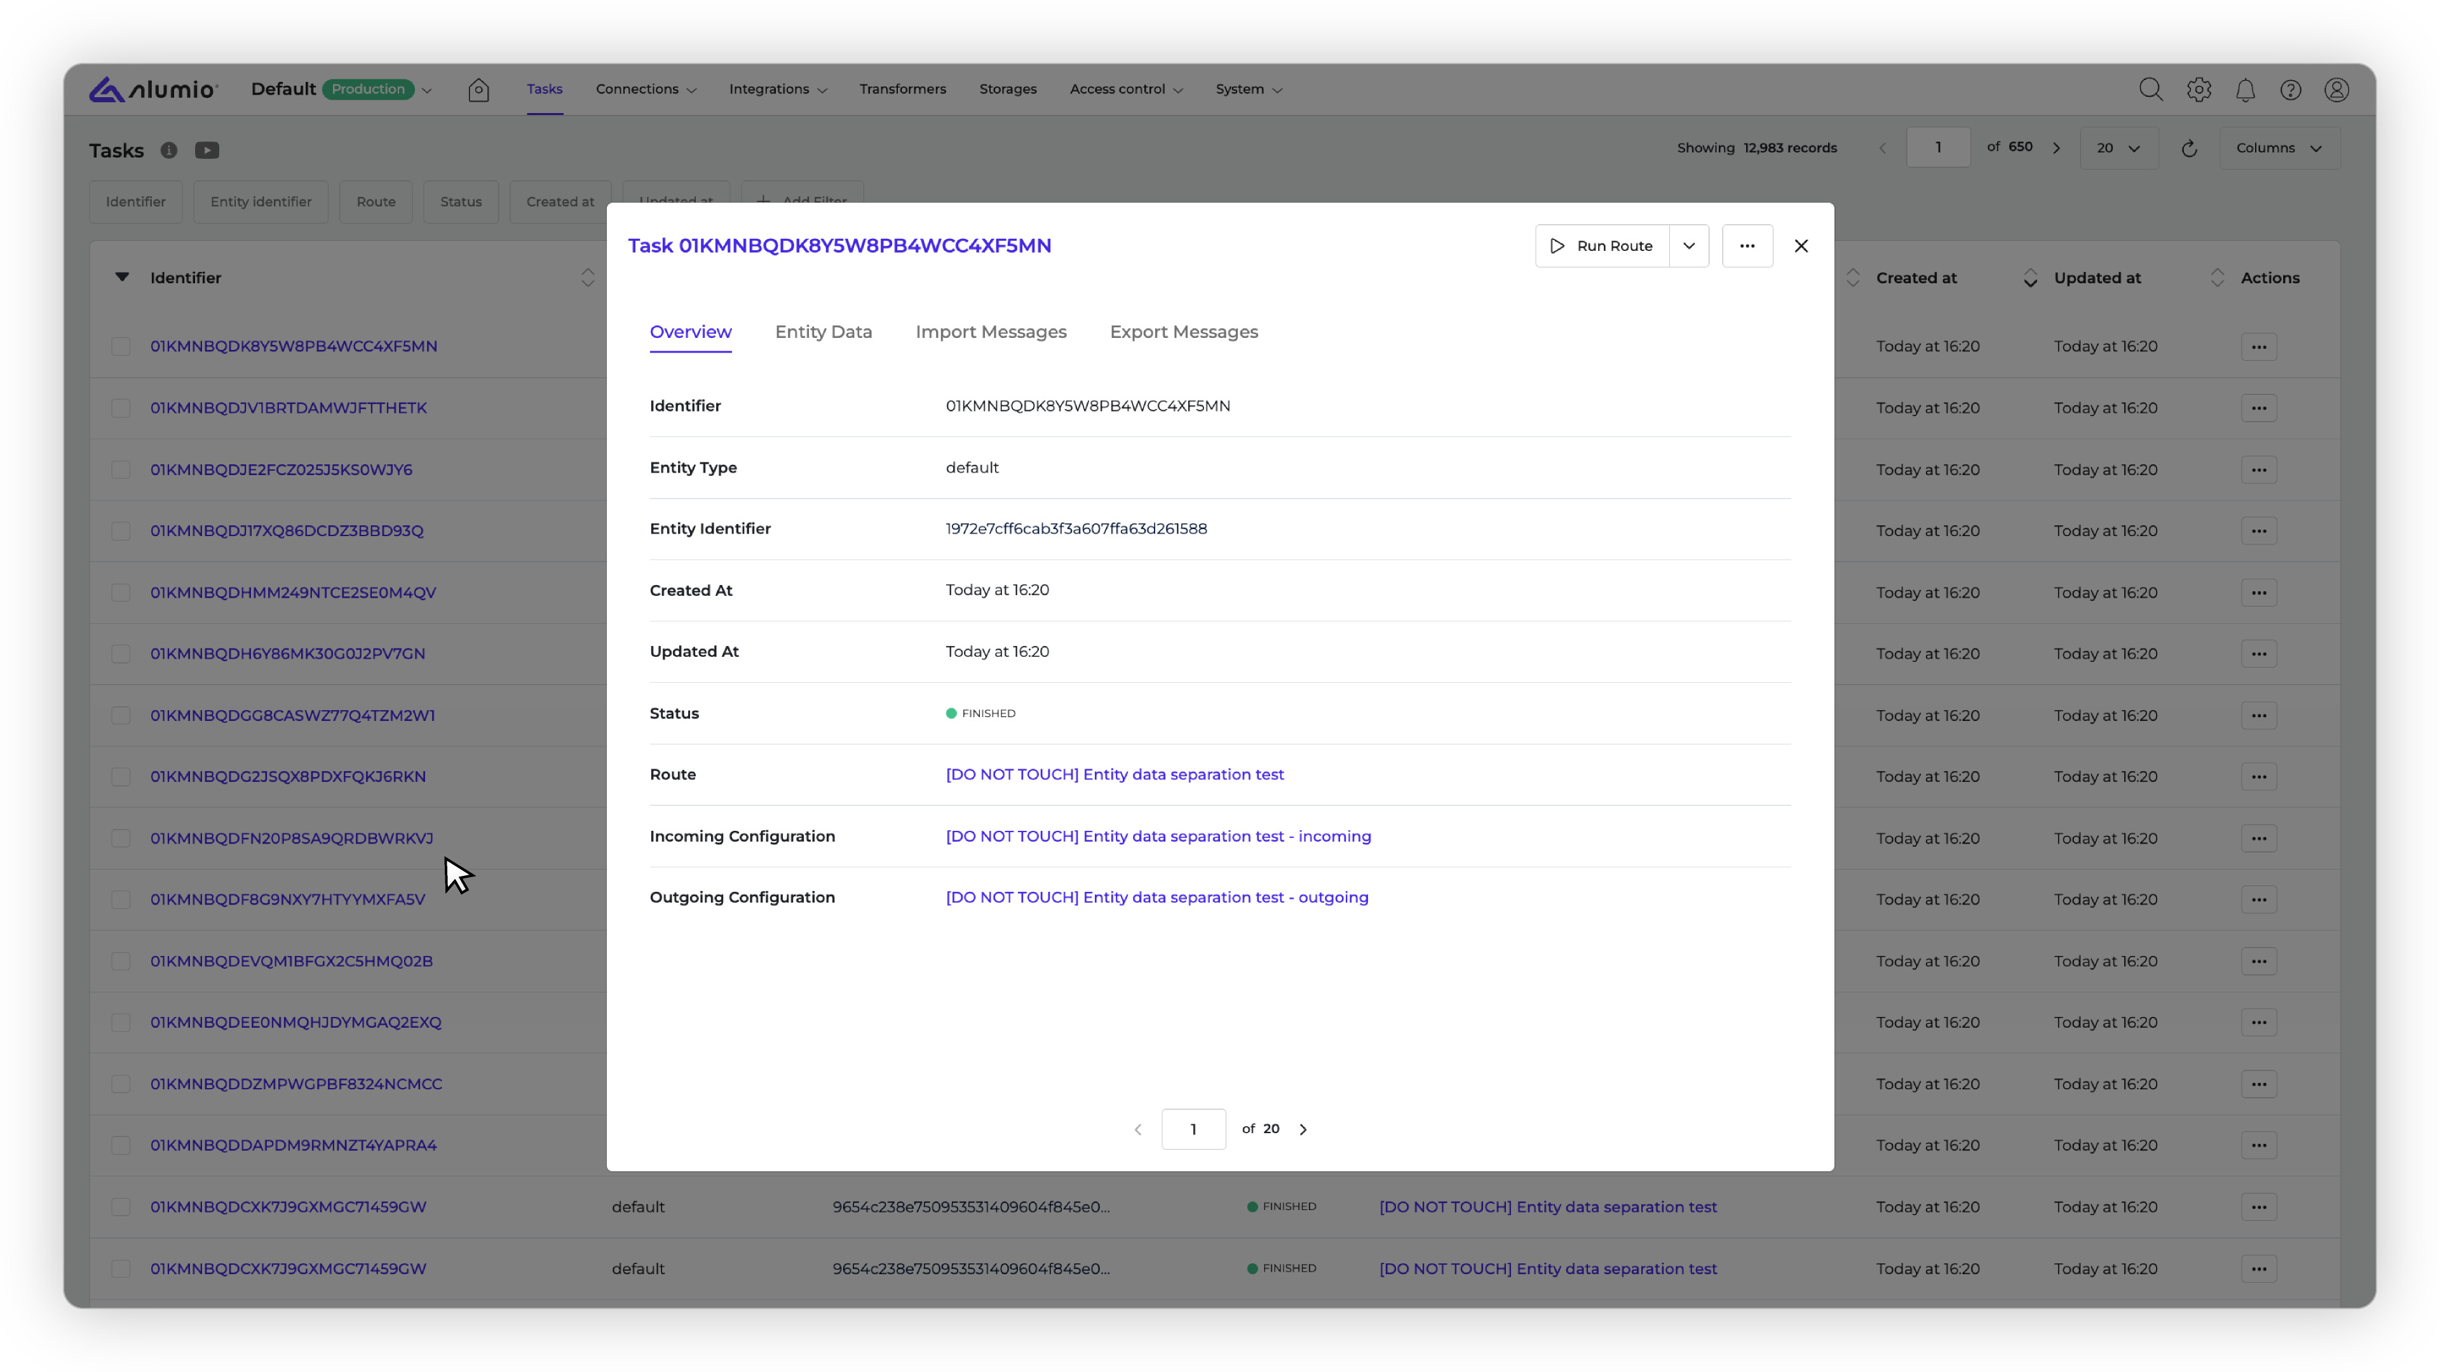Click the Run Route button
The image size is (2440, 1372).
click(x=1602, y=246)
